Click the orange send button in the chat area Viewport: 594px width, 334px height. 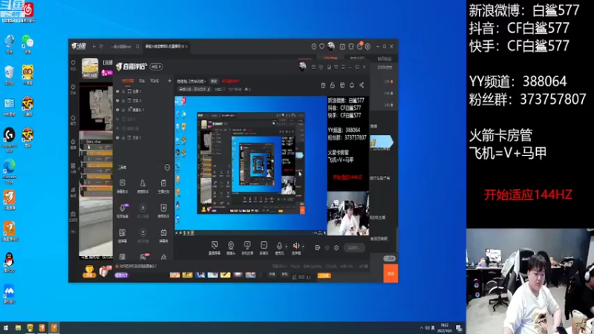(x=391, y=274)
